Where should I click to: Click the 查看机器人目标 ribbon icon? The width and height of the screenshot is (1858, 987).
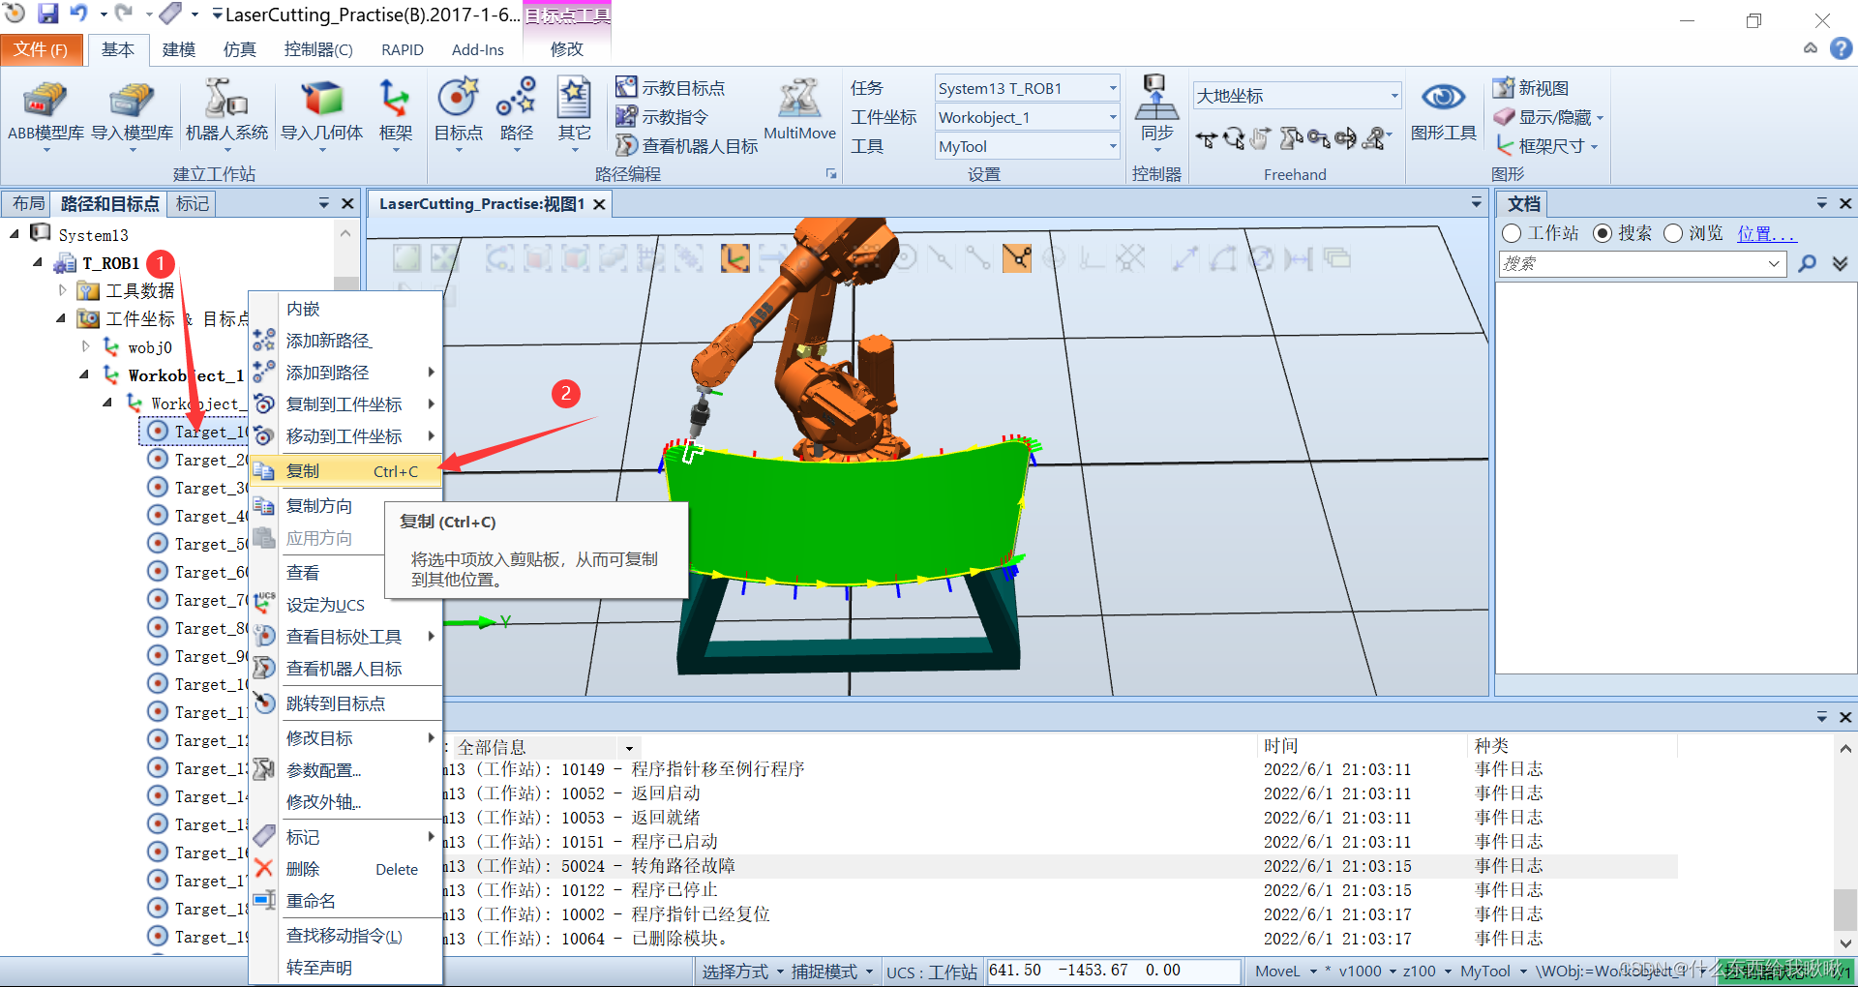point(687,145)
